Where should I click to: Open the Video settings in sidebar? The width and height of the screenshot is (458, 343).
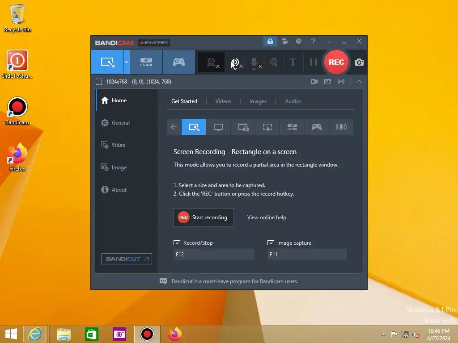point(127,145)
